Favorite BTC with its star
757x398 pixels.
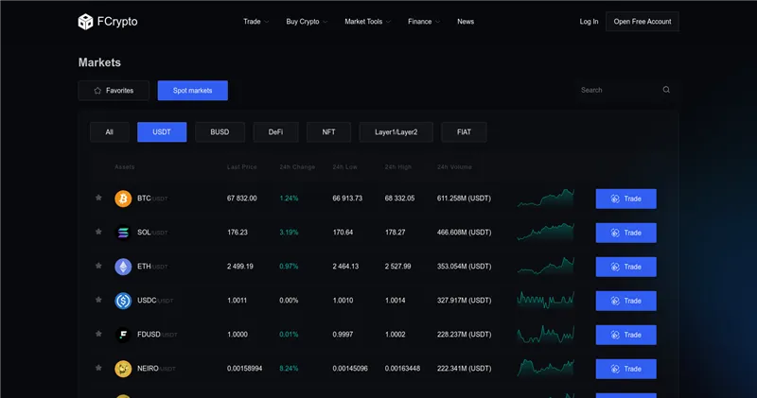[98, 198]
